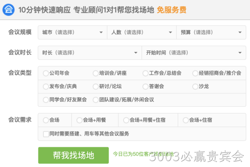Open the 预算 budget dropdown

pos(211,32)
